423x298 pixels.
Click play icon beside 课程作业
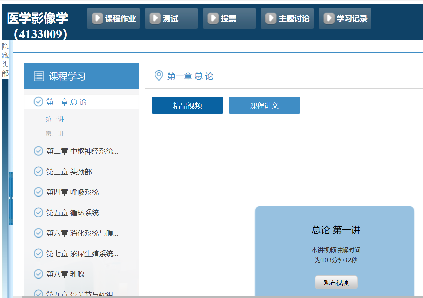pos(97,18)
